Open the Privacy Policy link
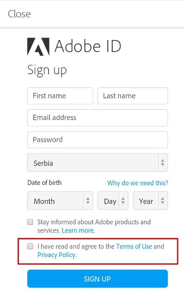 [x=57, y=255]
